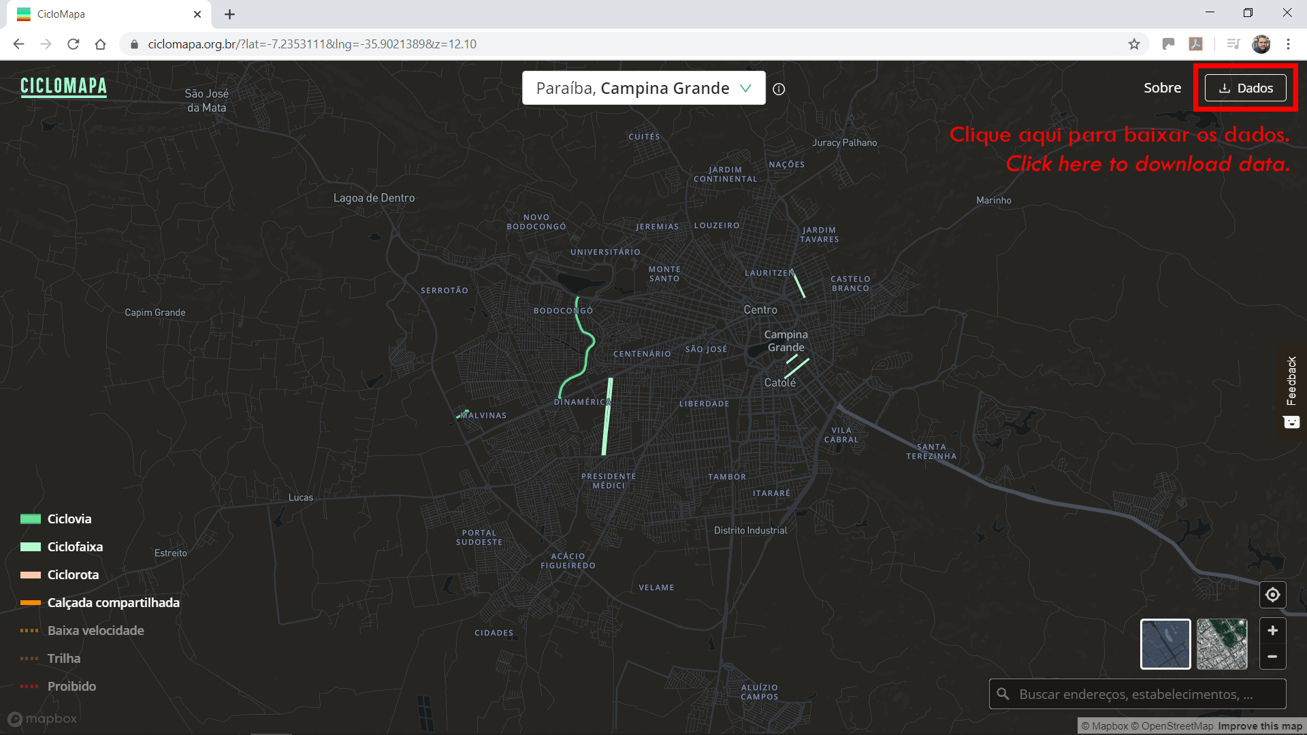Image resolution: width=1307 pixels, height=735 pixels.
Task: Zoom in with the plus button
Action: (x=1272, y=631)
